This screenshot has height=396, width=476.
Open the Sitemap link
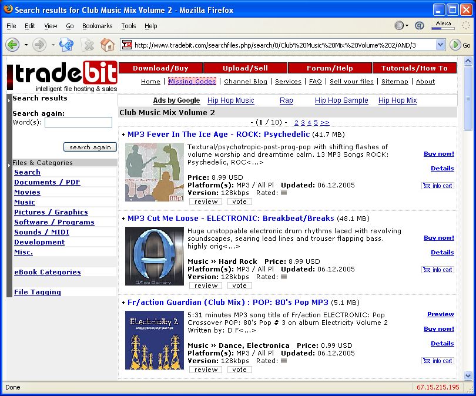(x=395, y=81)
